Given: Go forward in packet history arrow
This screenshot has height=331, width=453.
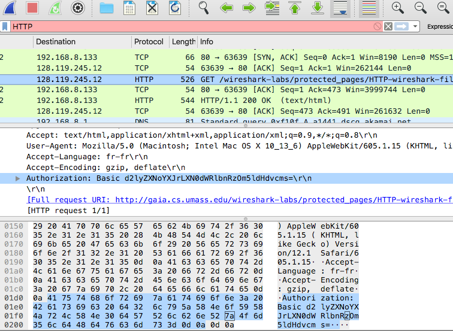Looking at the screenshot, I should (x=249, y=8).
